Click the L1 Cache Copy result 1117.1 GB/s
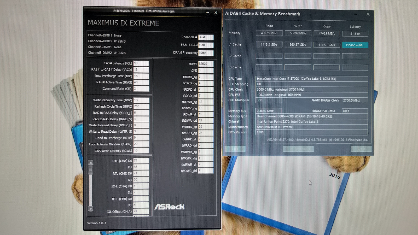This screenshot has height=235, width=418. [x=327, y=45]
